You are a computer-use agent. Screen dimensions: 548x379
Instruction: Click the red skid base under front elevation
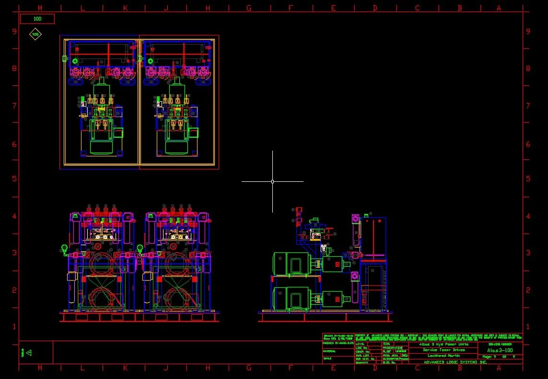click(139, 317)
